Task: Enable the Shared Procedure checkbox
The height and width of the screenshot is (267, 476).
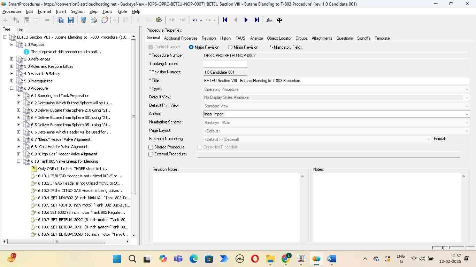Action: click(x=151, y=147)
